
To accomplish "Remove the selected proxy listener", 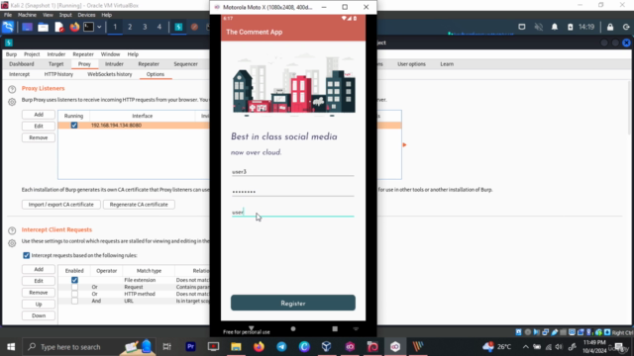I will click(39, 137).
